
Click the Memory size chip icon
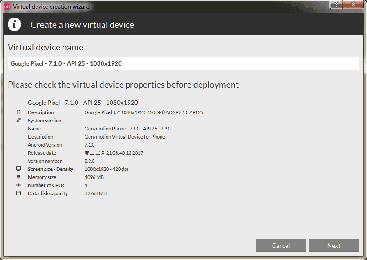click(18, 177)
